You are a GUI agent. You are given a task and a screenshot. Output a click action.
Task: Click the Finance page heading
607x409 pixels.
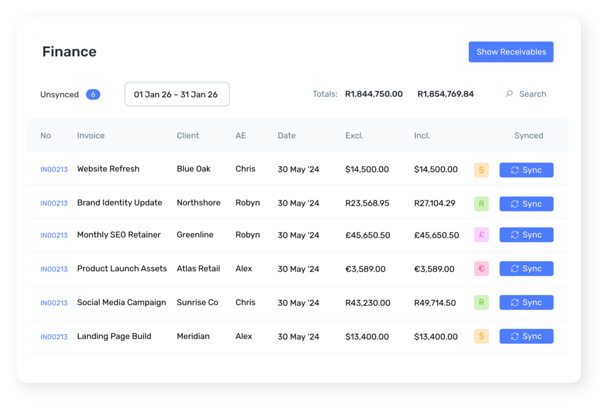69,52
